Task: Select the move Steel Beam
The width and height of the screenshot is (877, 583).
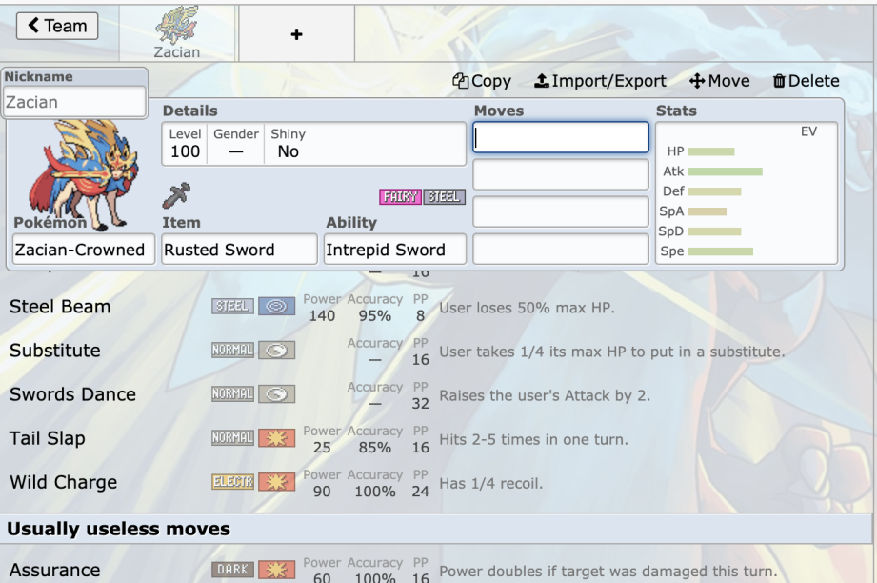Action: (x=60, y=307)
